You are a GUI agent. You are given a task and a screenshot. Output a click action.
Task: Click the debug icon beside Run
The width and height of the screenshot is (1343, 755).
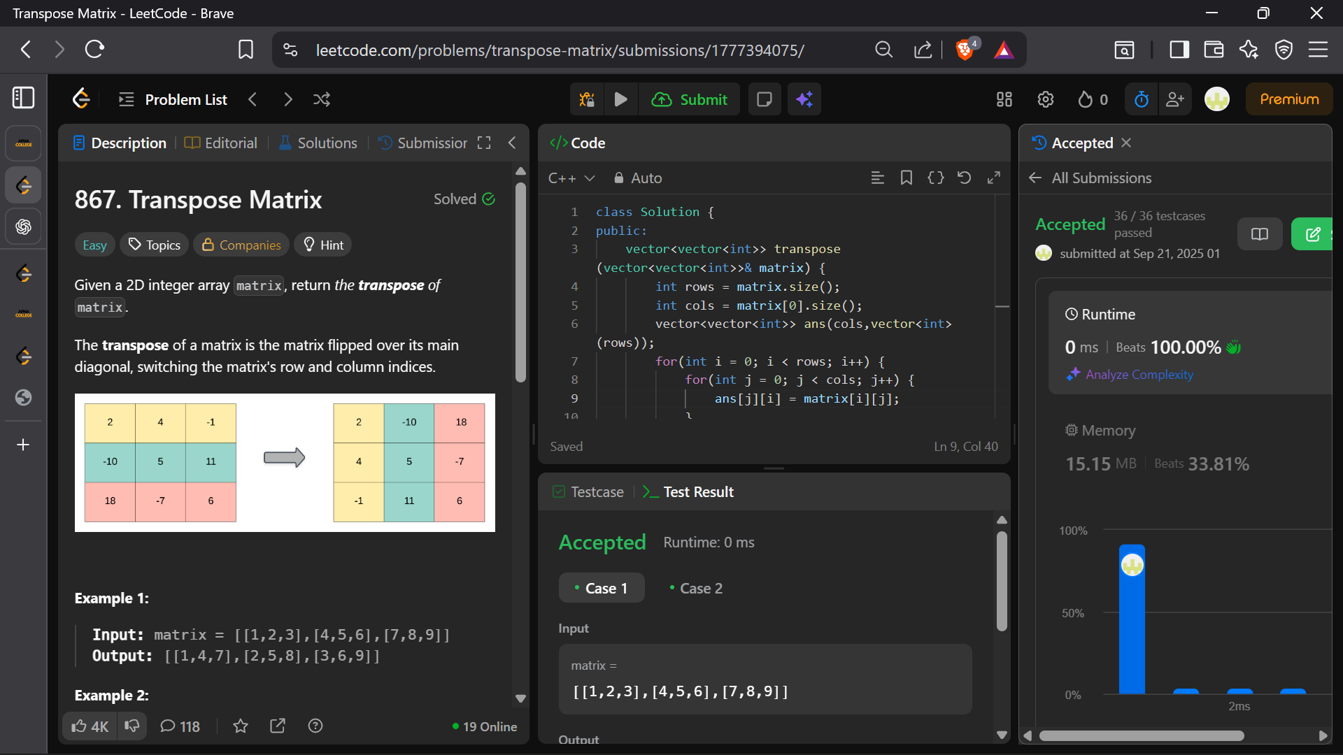[x=587, y=99]
